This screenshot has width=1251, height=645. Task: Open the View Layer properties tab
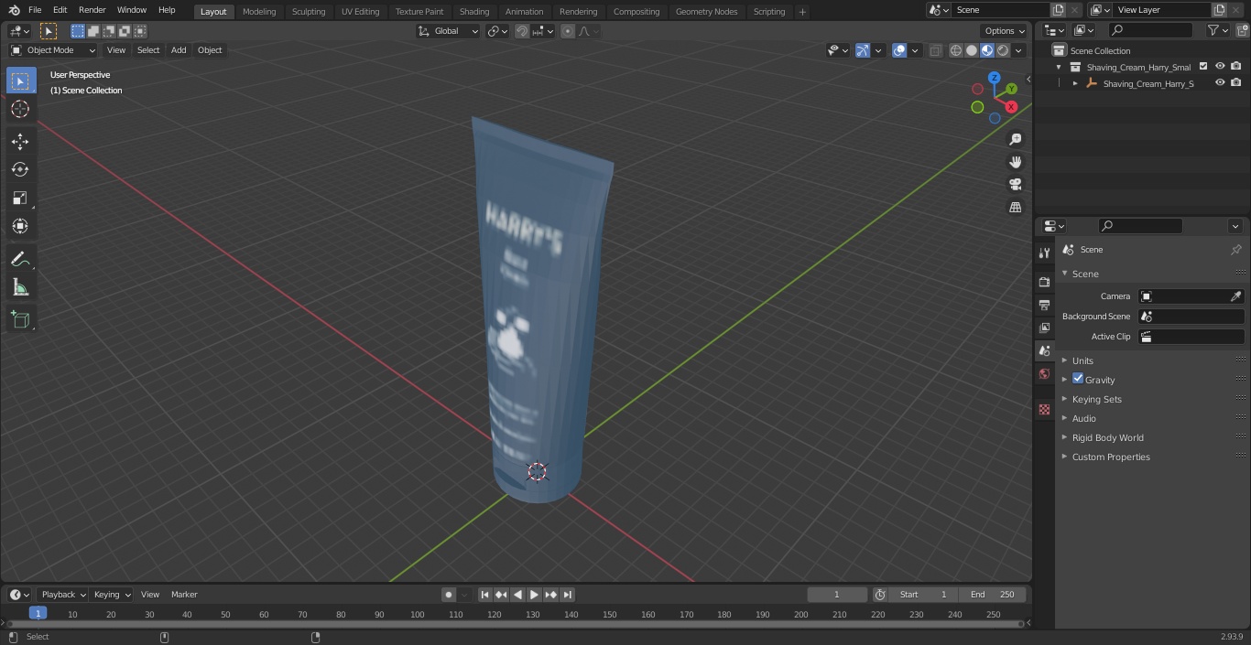[x=1044, y=328]
